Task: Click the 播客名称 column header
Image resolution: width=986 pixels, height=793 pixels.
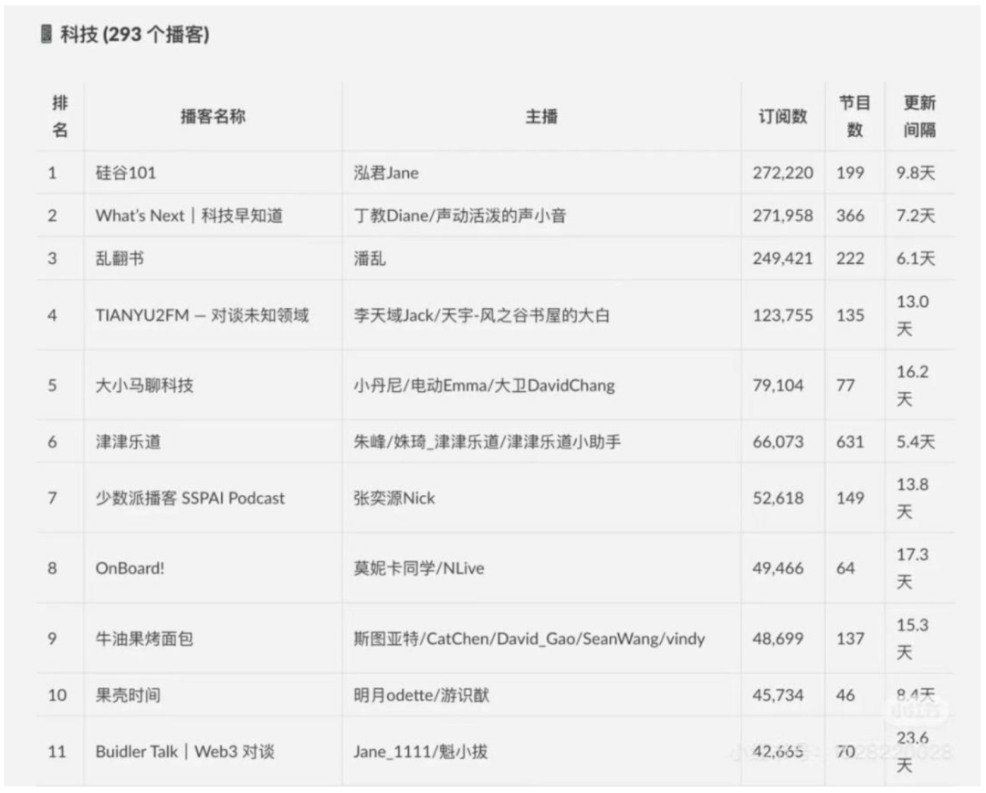Action: [213, 116]
